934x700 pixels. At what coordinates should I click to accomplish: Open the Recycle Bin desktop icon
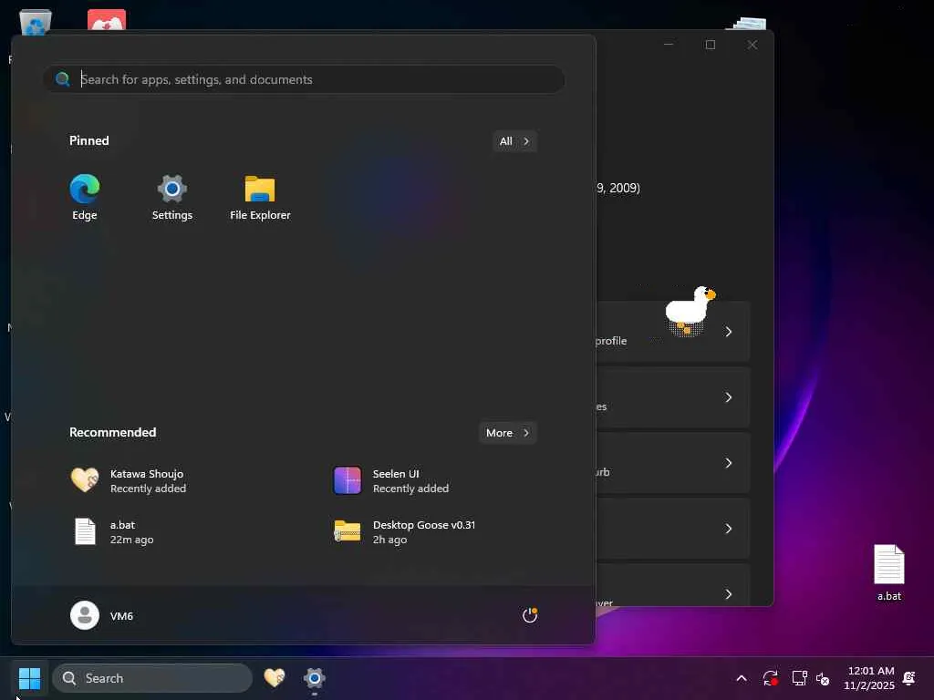(36, 23)
